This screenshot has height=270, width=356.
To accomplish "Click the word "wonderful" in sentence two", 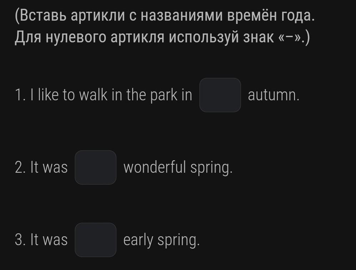I will pos(155,168).
